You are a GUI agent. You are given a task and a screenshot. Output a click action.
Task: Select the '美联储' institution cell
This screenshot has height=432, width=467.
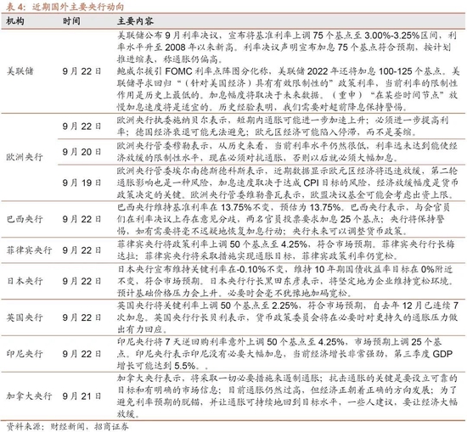click(x=20, y=71)
